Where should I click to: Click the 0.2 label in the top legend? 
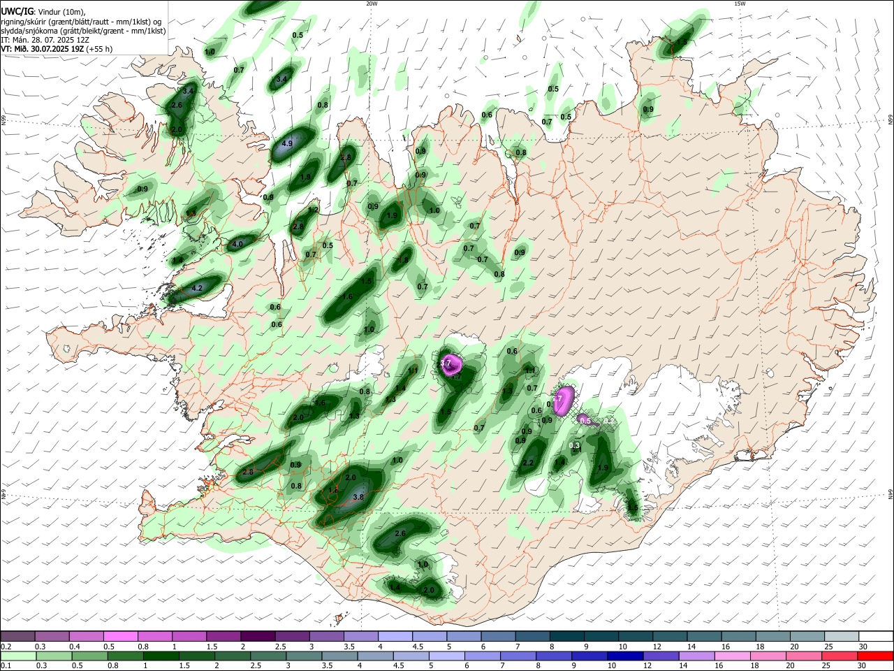point(6,647)
